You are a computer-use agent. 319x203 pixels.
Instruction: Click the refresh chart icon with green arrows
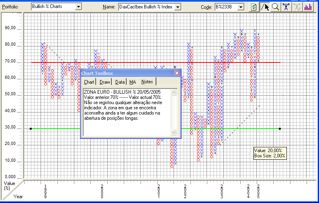coord(254,7)
